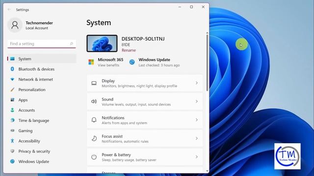
Task: Open the Notifications settings title
Action: point(113,118)
